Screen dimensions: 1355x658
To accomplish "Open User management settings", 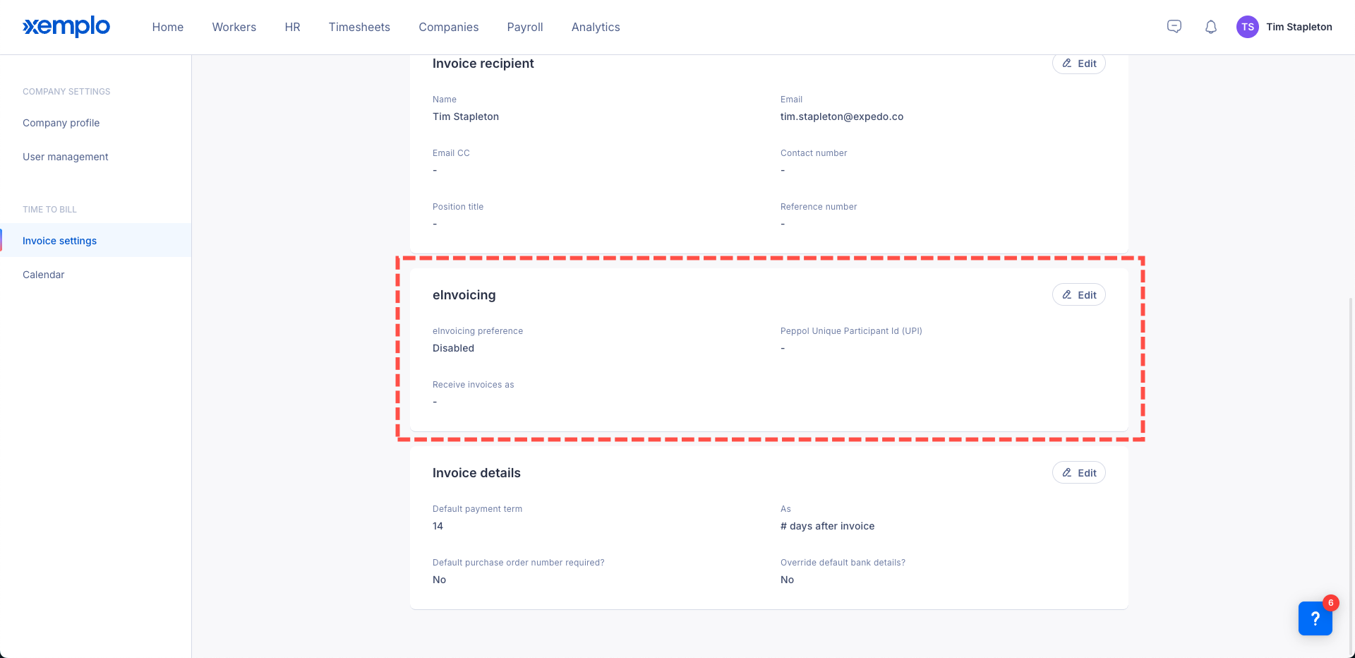I will (x=66, y=157).
